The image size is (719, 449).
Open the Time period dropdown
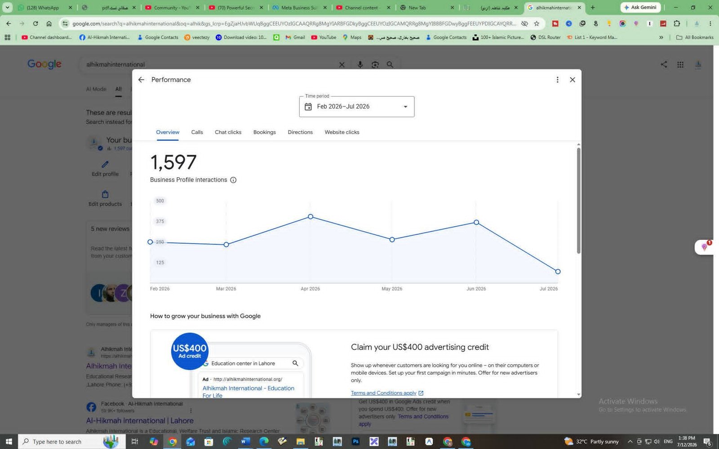pyautogui.click(x=357, y=106)
